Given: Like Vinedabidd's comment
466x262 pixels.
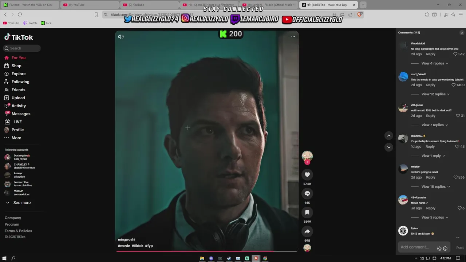Looking at the screenshot, I should click(455, 54).
